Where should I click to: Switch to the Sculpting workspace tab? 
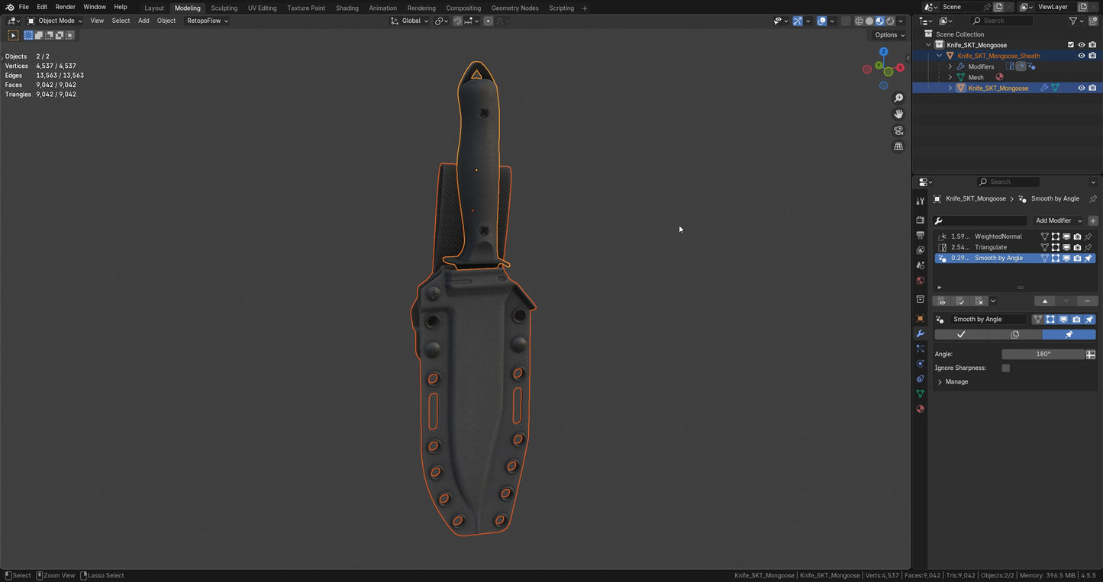[224, 8]
